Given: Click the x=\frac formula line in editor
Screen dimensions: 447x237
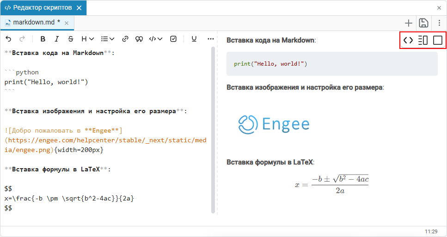Looking at the screenshot, I should coord(69,198).
